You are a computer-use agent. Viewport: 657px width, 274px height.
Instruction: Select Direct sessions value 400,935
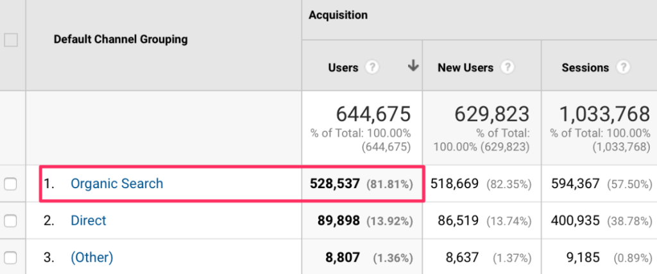(574, 220)
